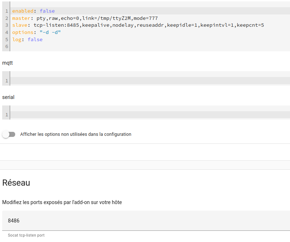Click the 'Afficher les options non utilisées' label text

[75, 134]
